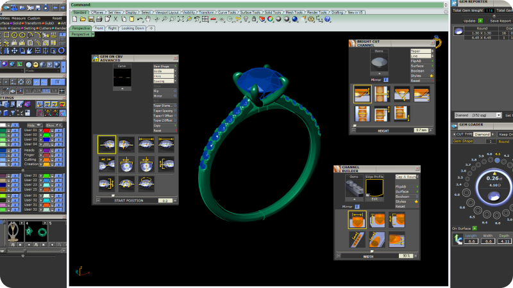The image size is (513, 288).
Task: Click Copy in Gem On Crv Advanced
Action: click(165, 125)
